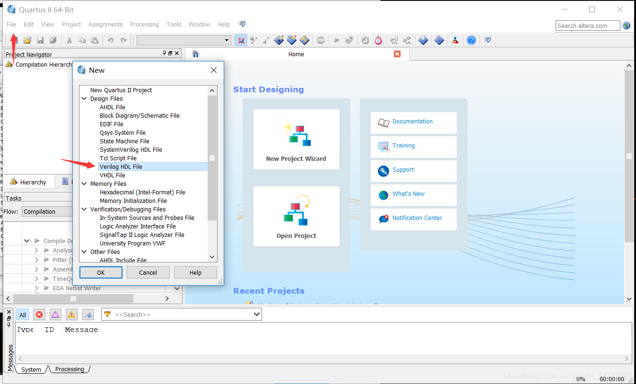Close the Home tab with its red X
636x384 pixels.
pyautogui.click(x=397, y=54)
